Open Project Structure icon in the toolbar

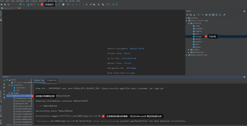click(94, 4)
